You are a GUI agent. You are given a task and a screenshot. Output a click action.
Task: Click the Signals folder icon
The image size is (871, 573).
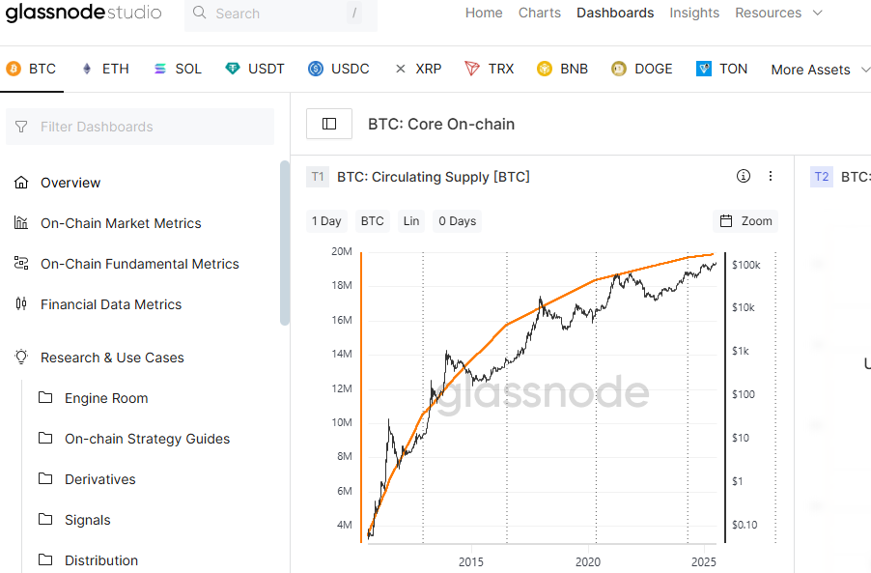point(45,519)
